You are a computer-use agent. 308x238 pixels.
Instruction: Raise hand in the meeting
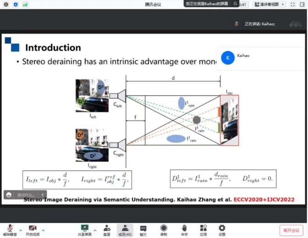[x=184, y=228]
